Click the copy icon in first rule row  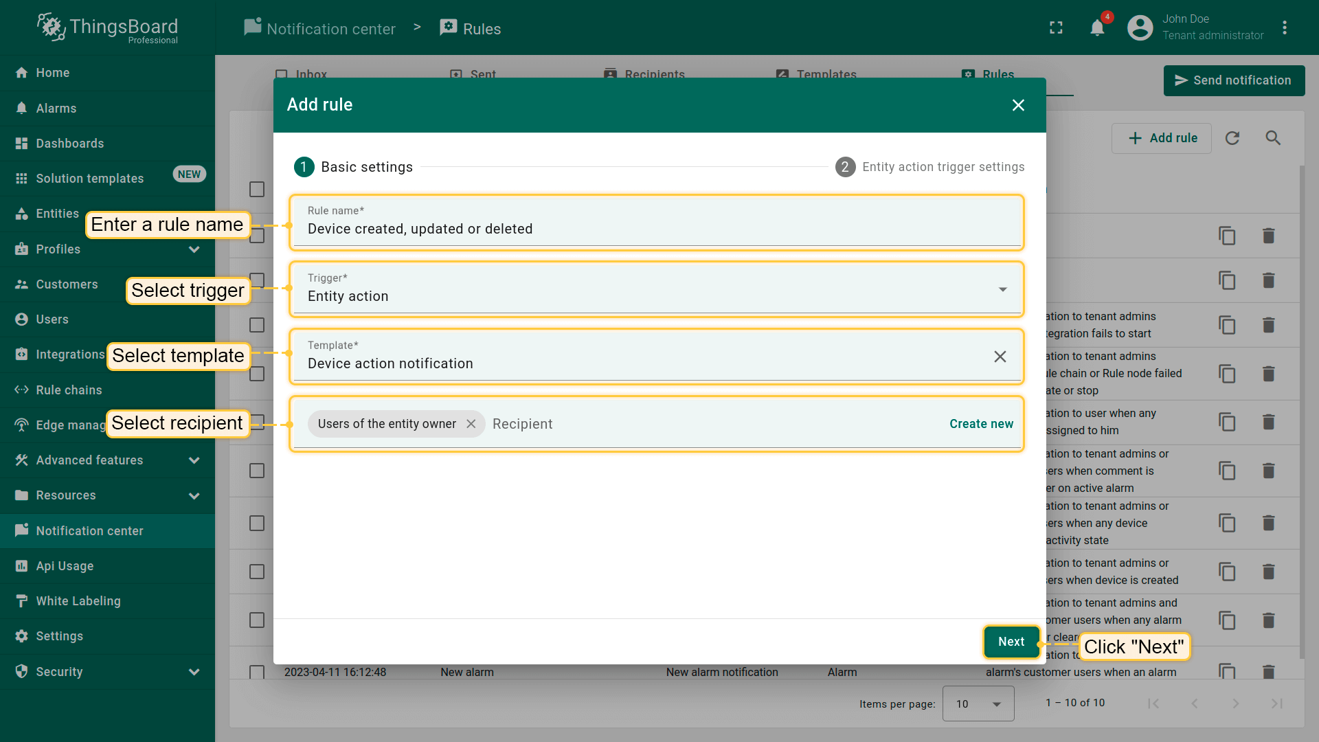[x=1227, y=236]
